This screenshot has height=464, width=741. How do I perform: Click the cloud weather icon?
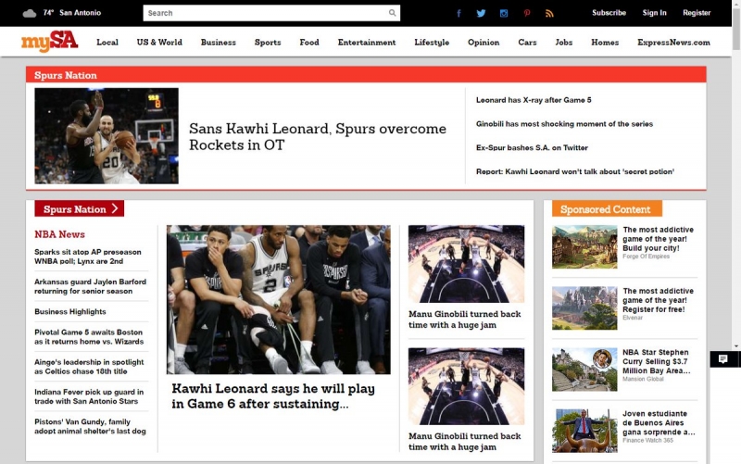(30, 13)
